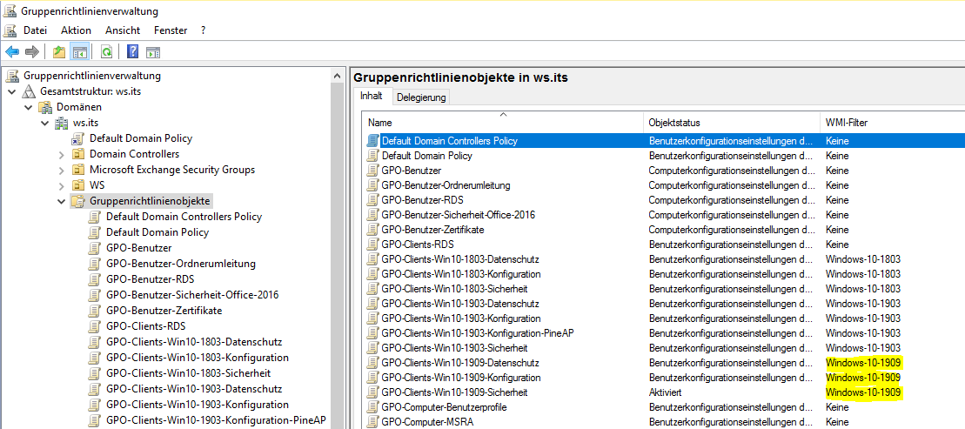The image size is (965, 429).
Task: Click the Microsoft Exchange Security Groups OU icon
Action: pyautogui.click(x=78, y=170)
